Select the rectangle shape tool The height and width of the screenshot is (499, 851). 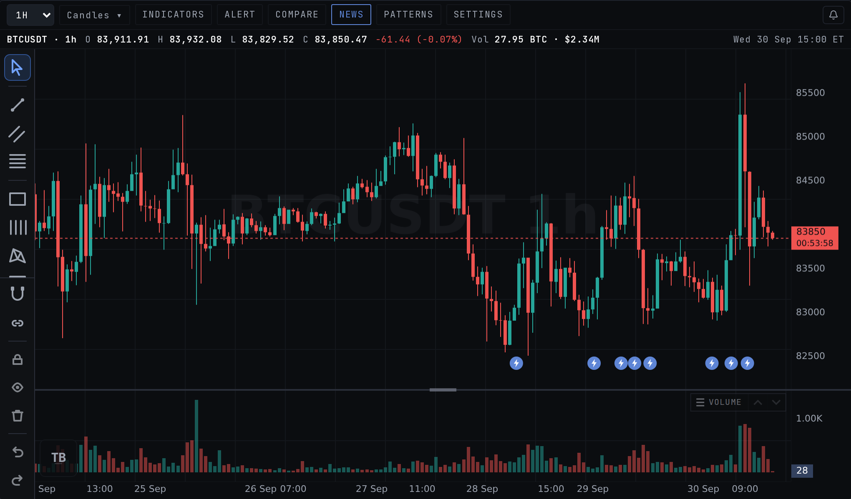(17, 199)
